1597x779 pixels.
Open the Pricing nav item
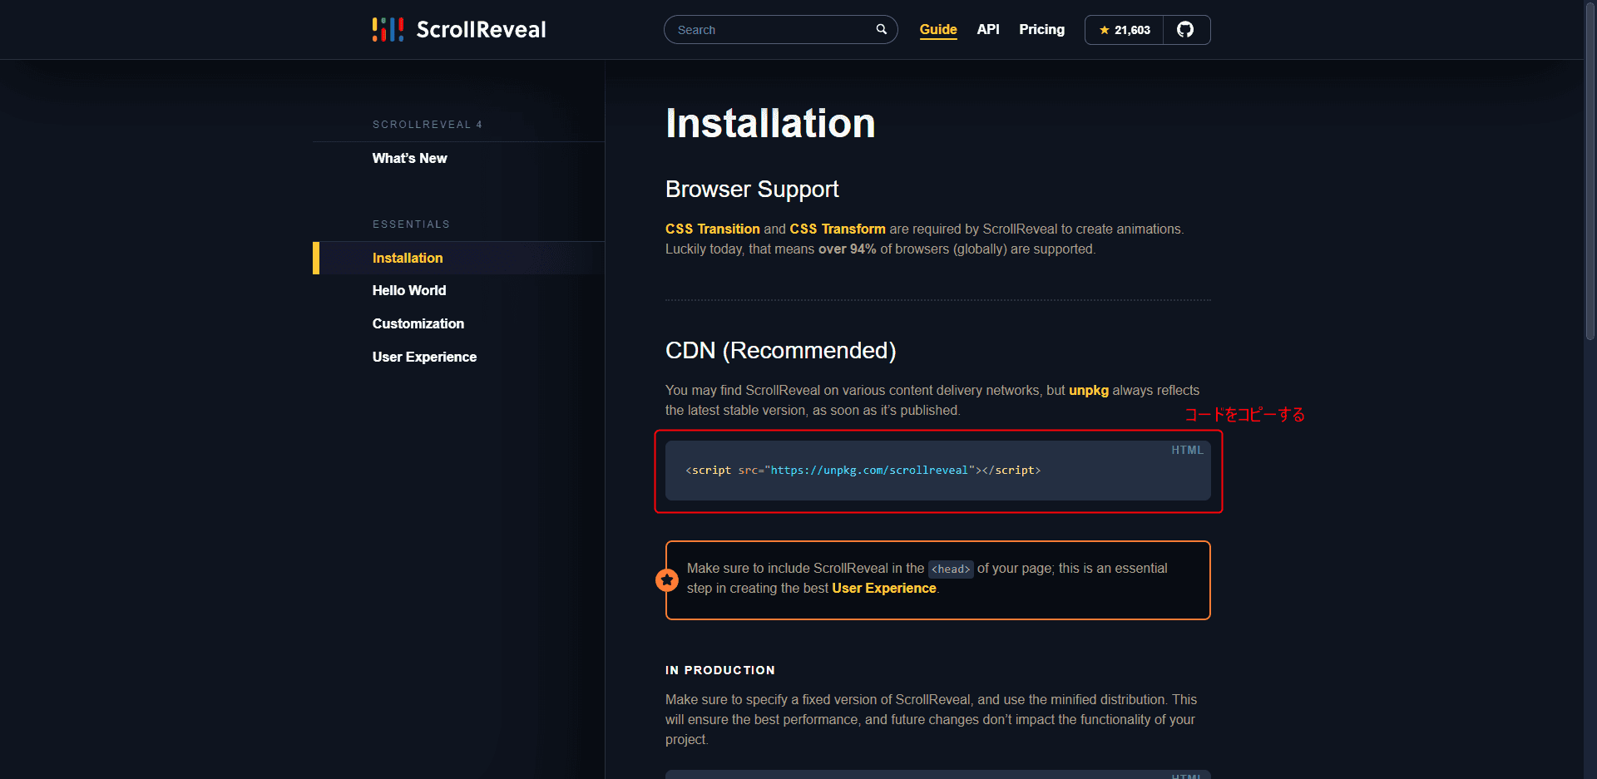tap(1041, 30)
